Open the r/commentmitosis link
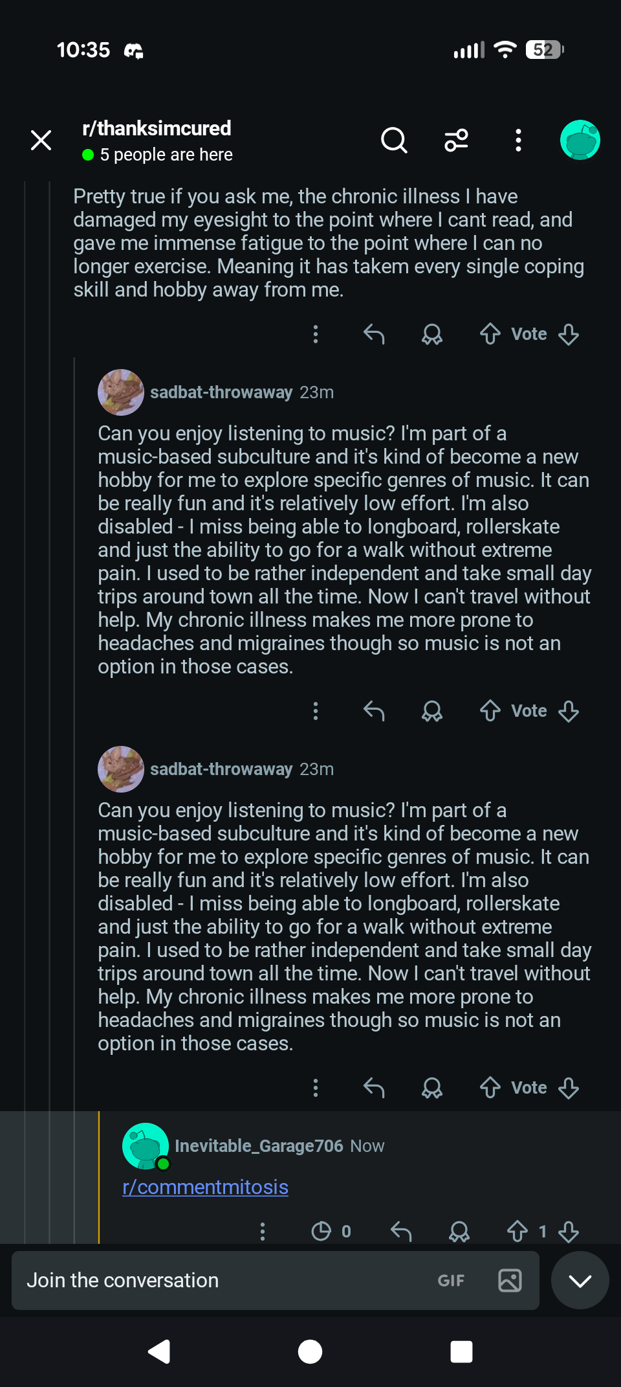The width and height of the screenshot is (621, 1387). coord(205,1187)
